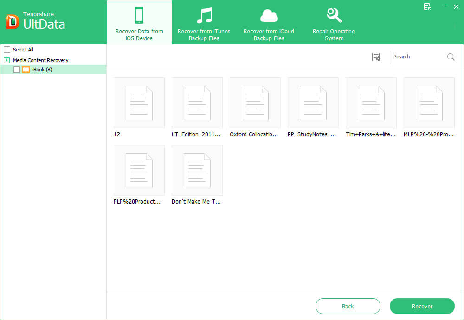The width and height of the screenshot is (464, 320).
Task: Click the file name text "12"
Action: pos(117,134)
